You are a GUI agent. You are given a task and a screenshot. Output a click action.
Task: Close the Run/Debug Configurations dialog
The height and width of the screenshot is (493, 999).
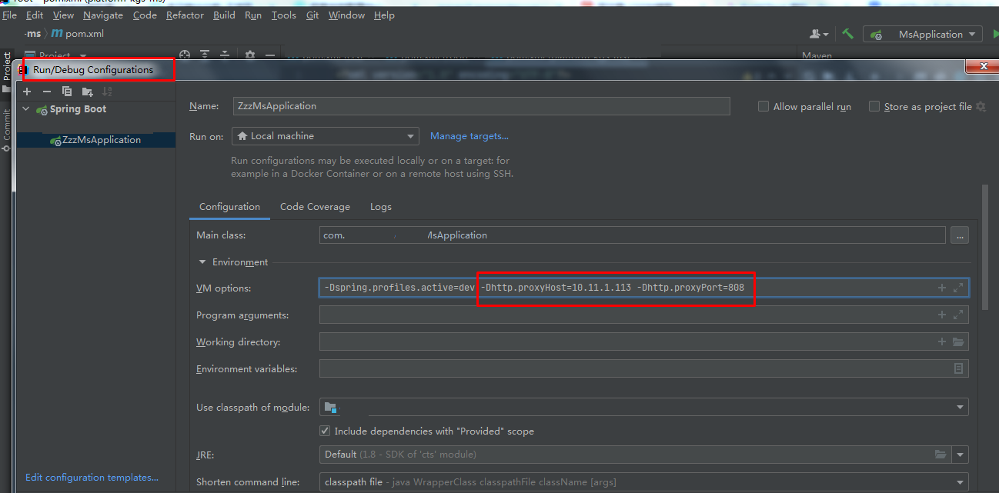coord(983,67)
